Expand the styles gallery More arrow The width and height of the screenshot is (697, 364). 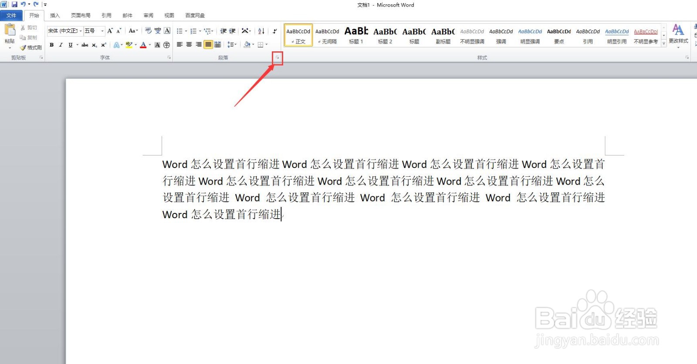coord(664,43)
